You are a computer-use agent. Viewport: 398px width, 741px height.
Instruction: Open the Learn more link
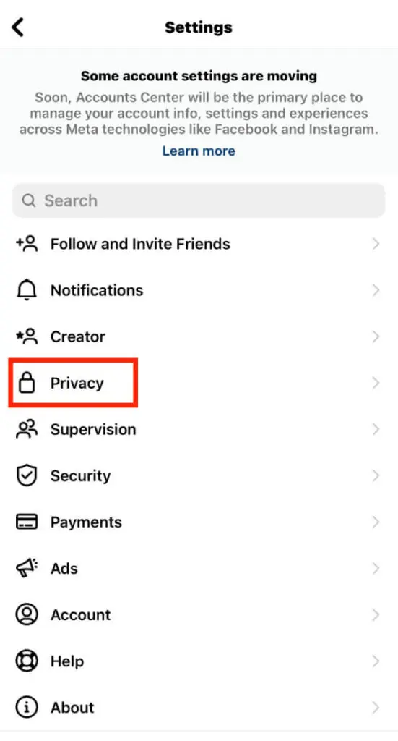coord(199,151)
